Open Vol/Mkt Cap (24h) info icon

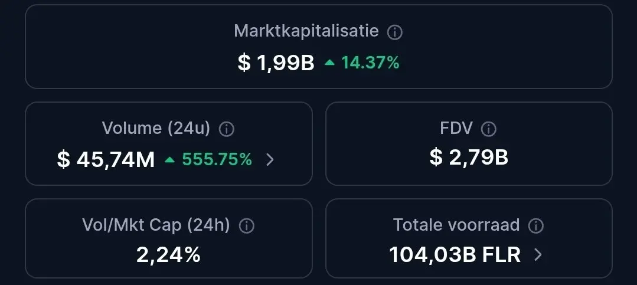pos(247,226)
